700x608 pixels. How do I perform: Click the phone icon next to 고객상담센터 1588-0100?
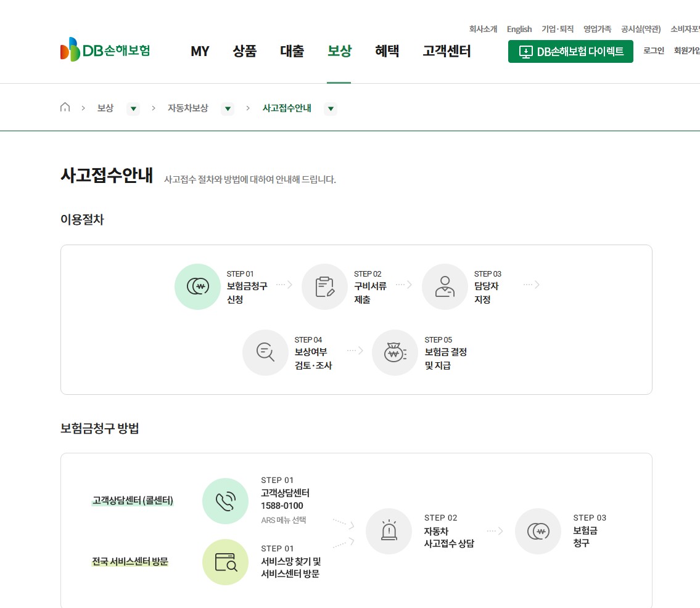(x=225, y=501)
